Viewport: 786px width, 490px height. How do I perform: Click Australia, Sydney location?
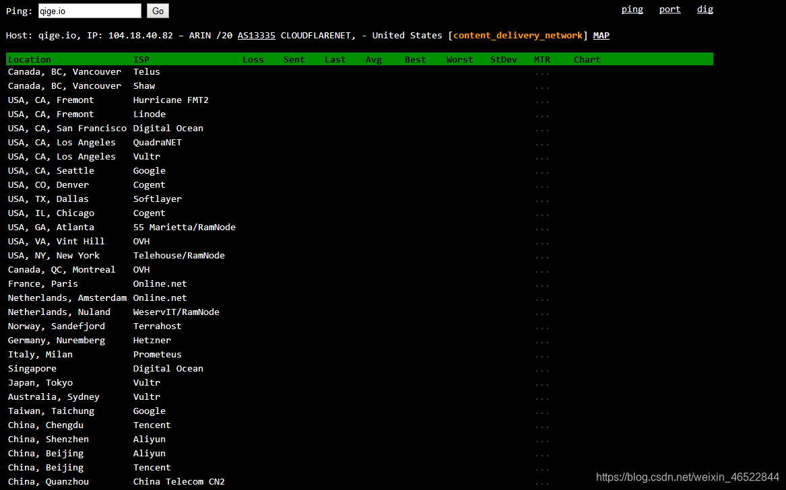pyautogui.click(x=54, y=396)
